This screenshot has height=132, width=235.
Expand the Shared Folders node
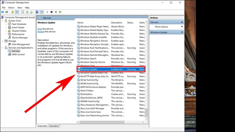click(6, 31)
